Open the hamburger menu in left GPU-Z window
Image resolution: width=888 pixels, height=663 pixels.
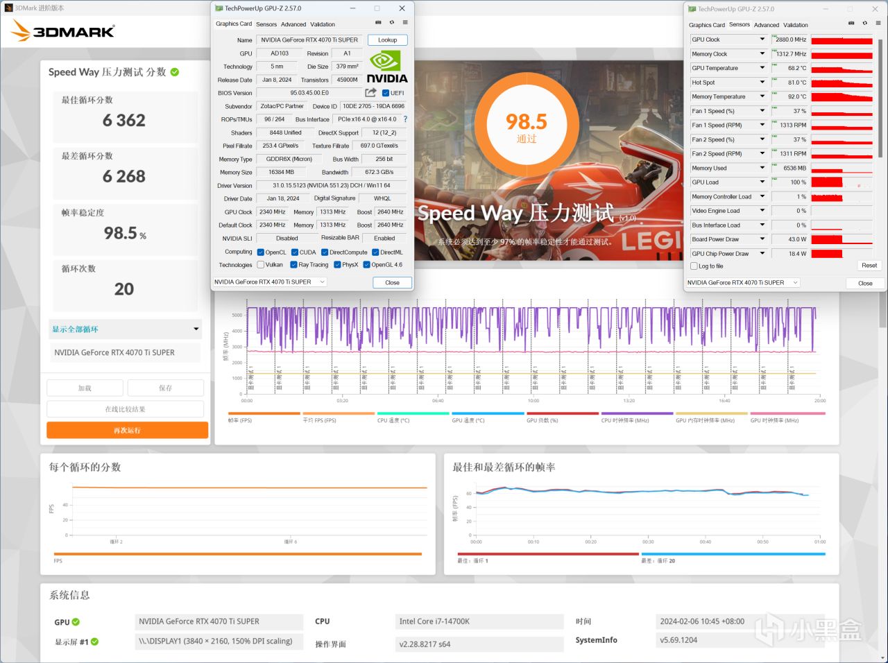405,23
